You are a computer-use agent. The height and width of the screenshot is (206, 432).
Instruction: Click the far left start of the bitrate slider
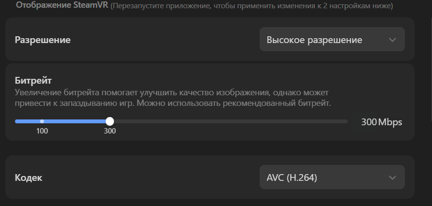pyautogui.click(x=17, y=121)
